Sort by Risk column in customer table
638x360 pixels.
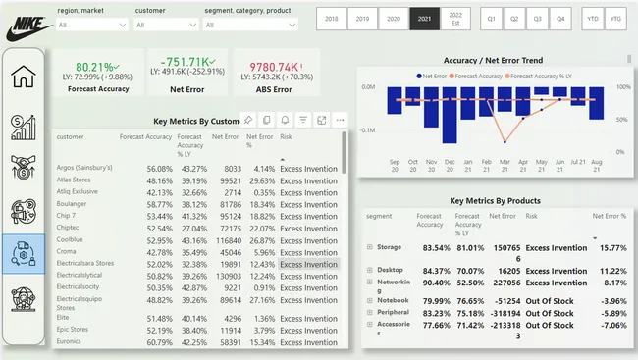[x=286, y=137]
